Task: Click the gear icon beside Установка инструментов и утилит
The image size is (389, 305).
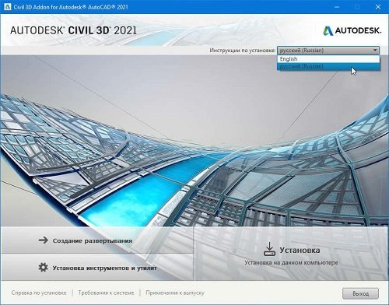Action: pos(43,267)
